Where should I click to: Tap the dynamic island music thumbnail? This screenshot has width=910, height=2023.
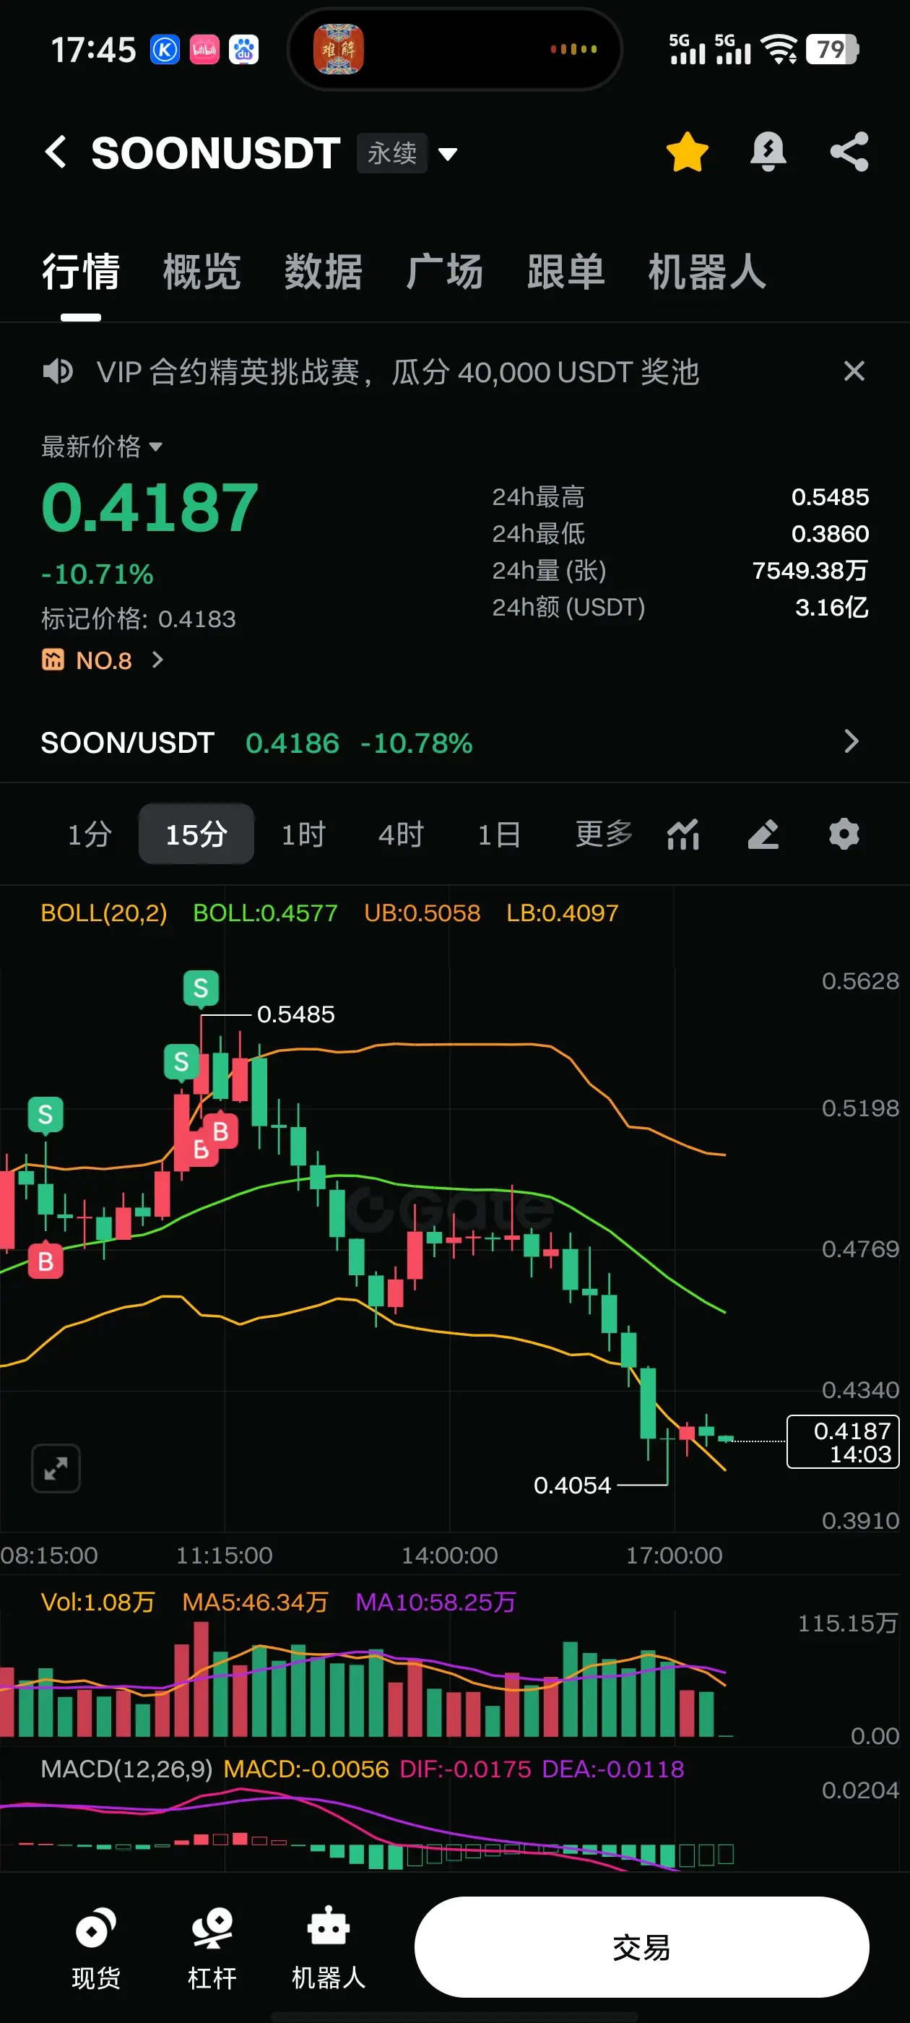coord(339,48)
